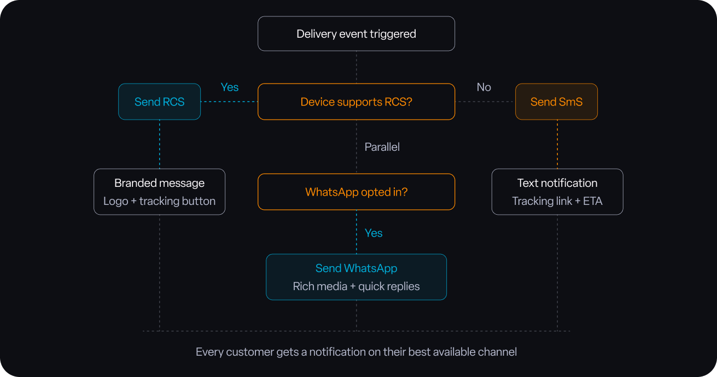Click the "Logo + tracking button" text
The image size is (717, 377).
click(x=159, y=201)
